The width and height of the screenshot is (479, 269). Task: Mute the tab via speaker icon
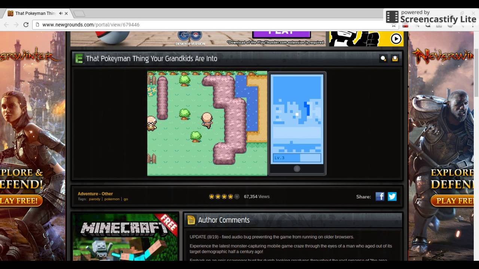point(61,13)
